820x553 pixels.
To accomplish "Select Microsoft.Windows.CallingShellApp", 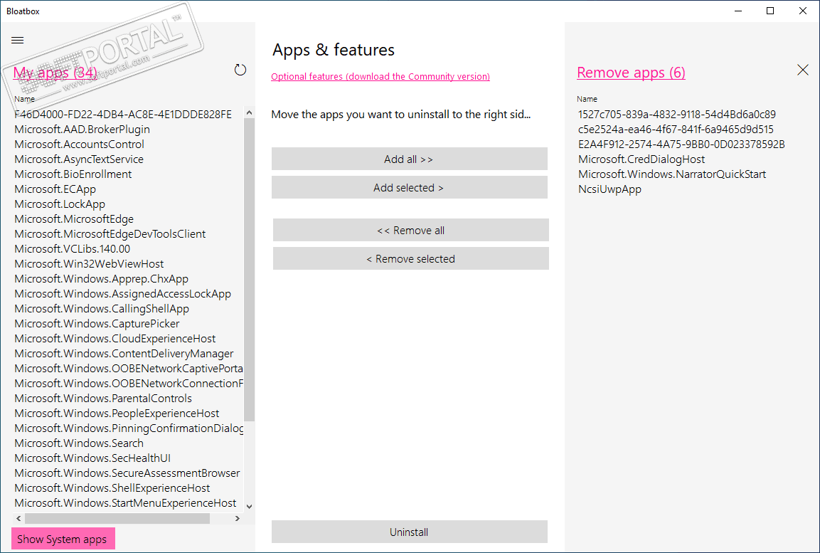I will click(x=102, y=309).
